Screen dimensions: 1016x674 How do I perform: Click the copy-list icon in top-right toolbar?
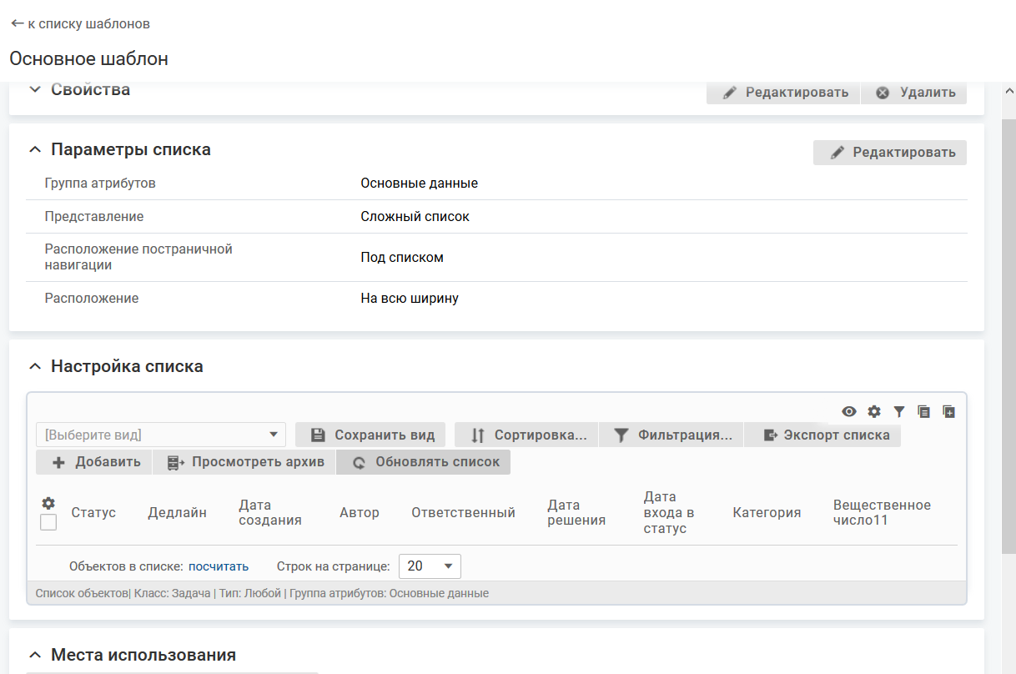(923, 411)
